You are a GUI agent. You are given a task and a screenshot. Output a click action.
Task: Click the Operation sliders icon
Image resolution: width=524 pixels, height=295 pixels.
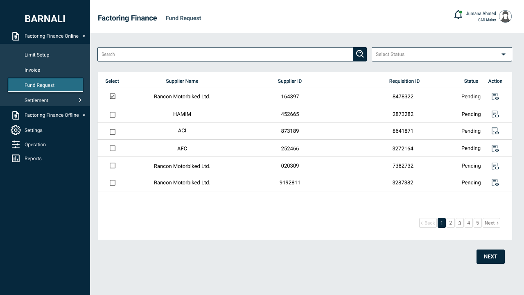(x=16, y=145)
